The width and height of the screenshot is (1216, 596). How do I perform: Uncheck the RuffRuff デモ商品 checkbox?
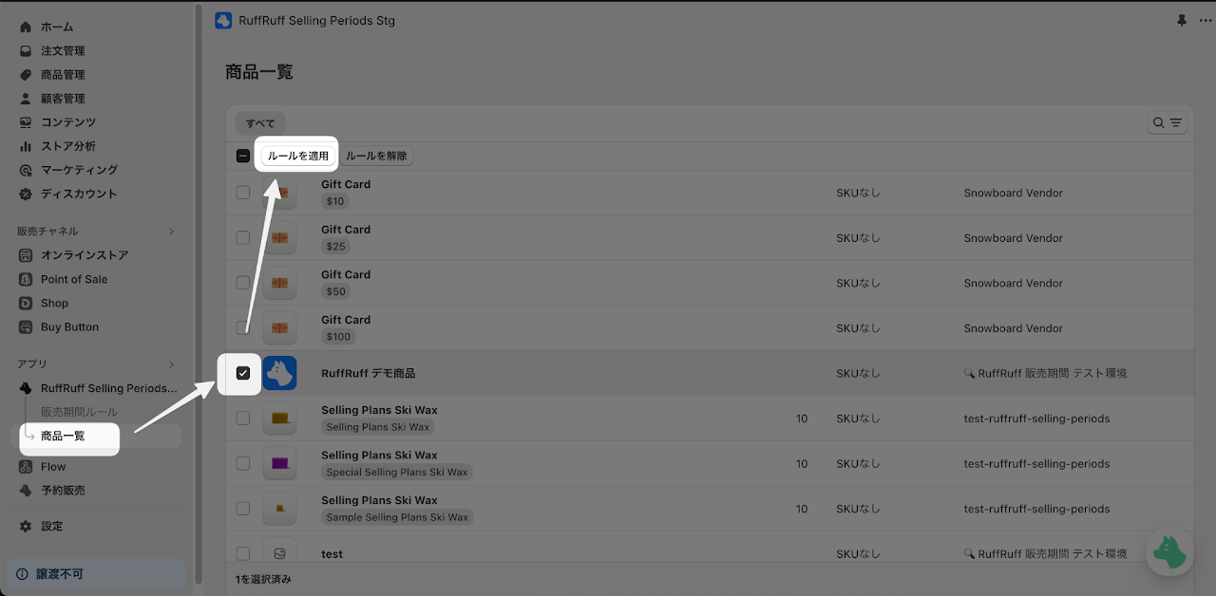pyautogui.click(x=243, y=373)
